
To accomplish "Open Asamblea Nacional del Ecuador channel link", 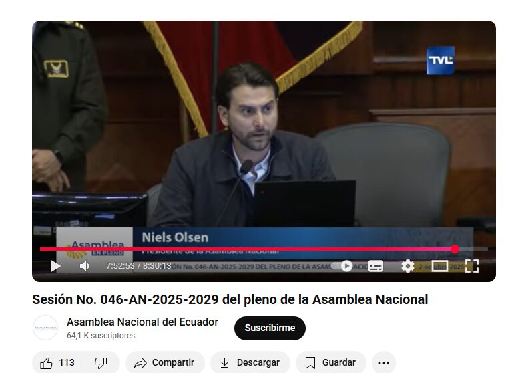I will point(142,322).
